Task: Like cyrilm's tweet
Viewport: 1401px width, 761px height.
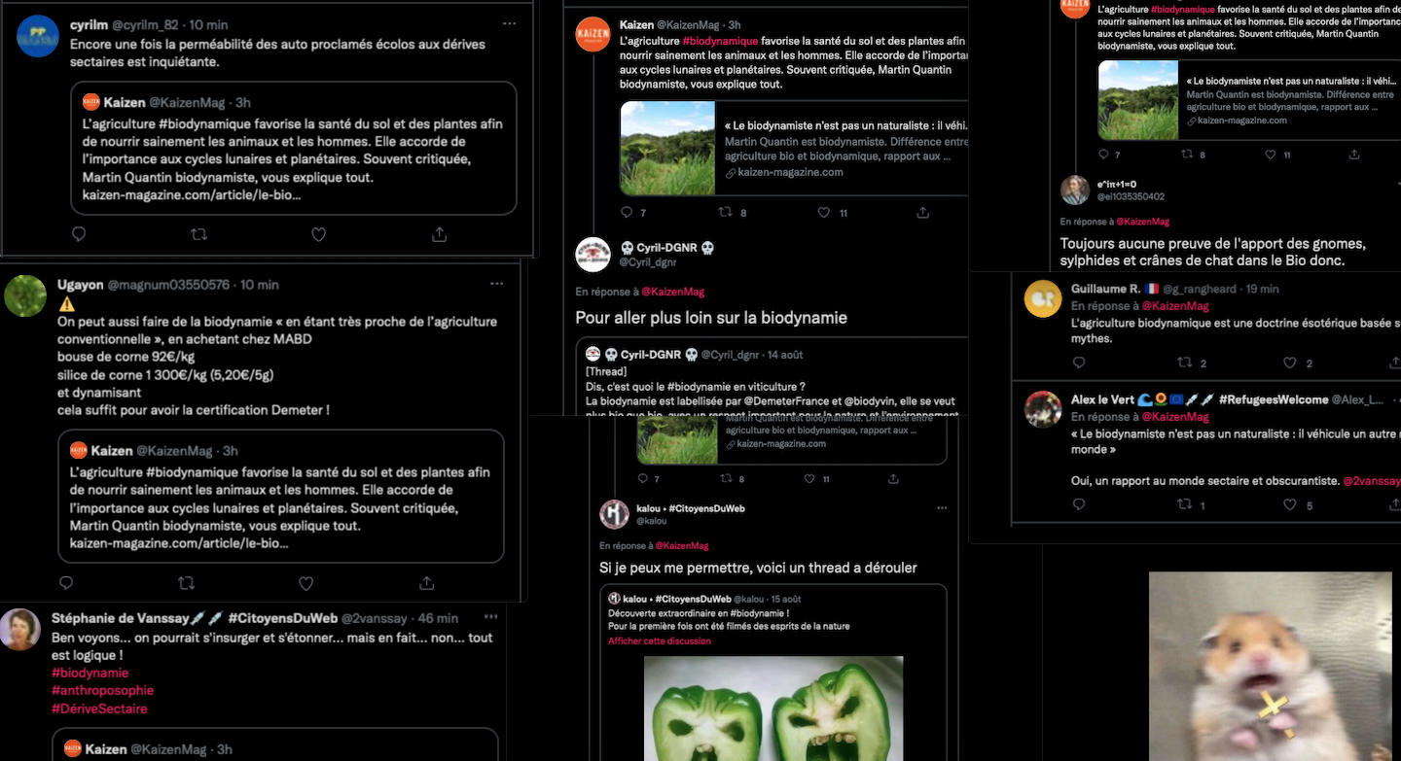Action: tap(318, 234)
